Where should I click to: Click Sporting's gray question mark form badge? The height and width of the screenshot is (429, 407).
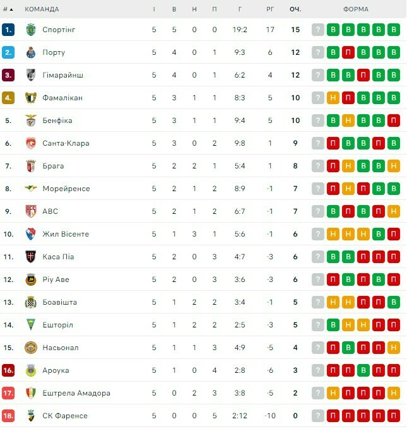point(318,30)
